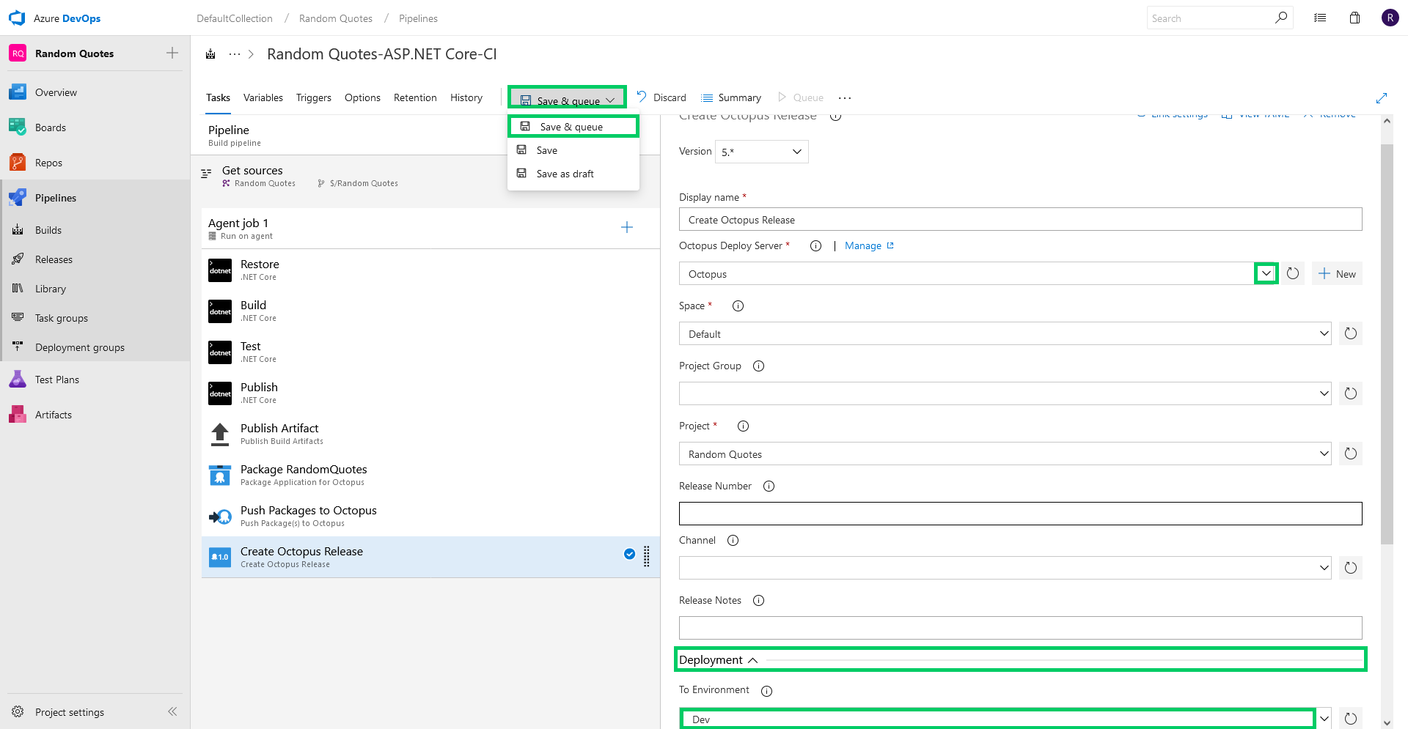Viewport: 1408px width, 729px height.
Task: Refresh the Project list
Action: 1351,454
